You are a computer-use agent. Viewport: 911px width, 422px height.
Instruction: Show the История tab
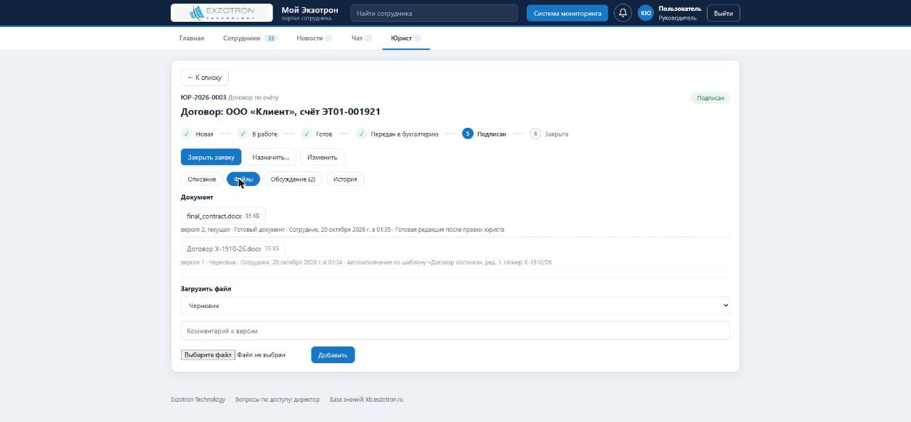345,179
